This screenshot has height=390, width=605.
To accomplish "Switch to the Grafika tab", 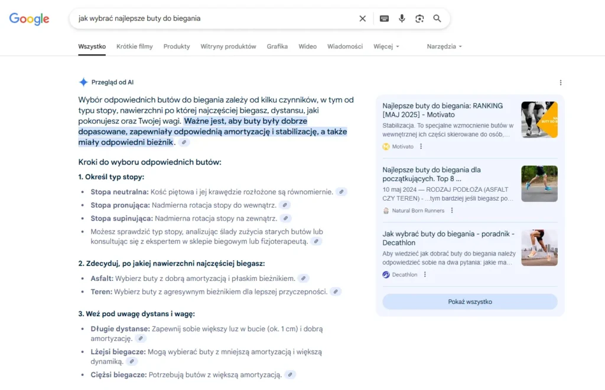I will coord(277,47).
